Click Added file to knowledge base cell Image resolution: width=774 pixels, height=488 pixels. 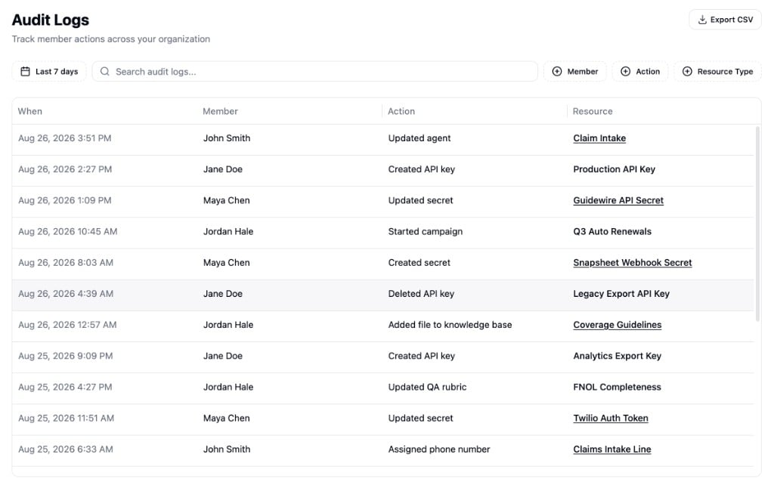click(450, 325)
